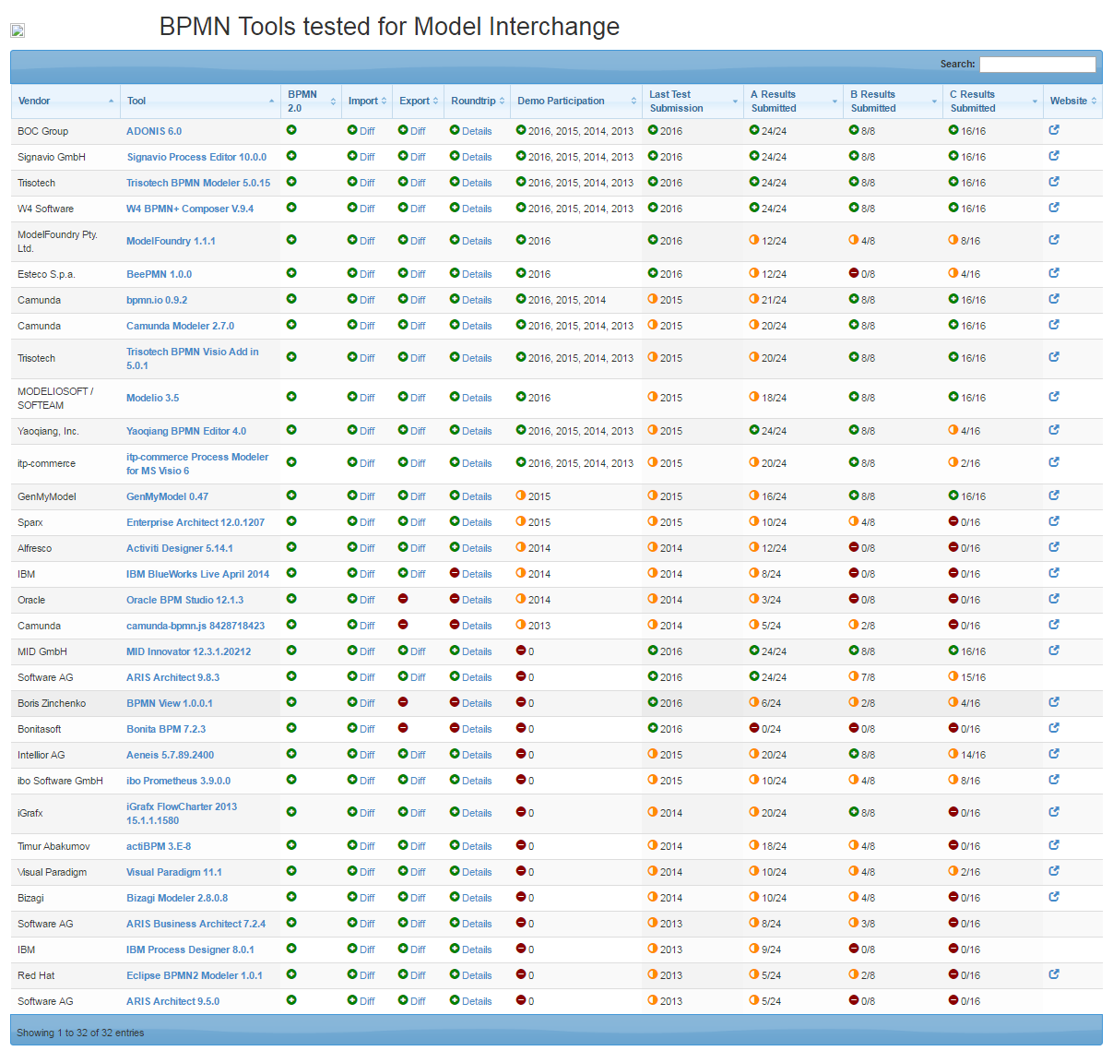Click website link icon in W4 Software row

click(x=1054, y=208)
